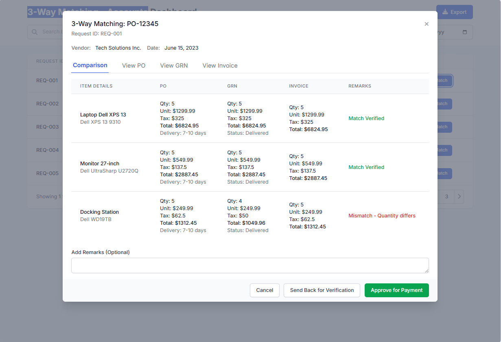Image resolution: width=501 pixels, height=342 pixels.
Task: Open the View GRN tab
Action: point(174,66)
